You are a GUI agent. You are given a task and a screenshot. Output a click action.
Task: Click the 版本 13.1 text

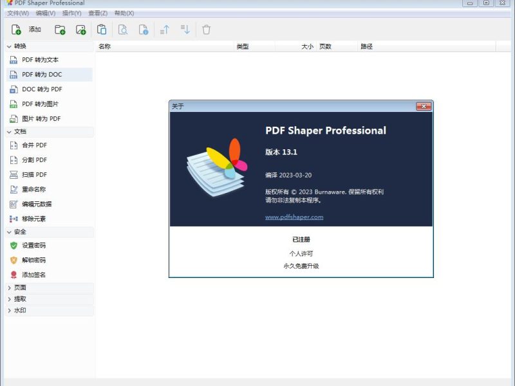(281, 152)
